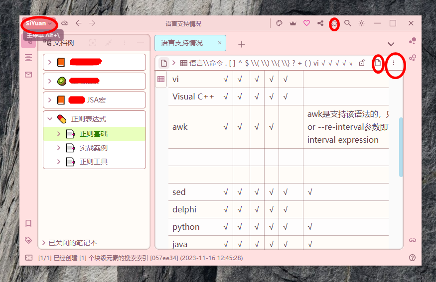Click the vi table cell
Viewport: 436px width, 282px height.
click(193, 79)
